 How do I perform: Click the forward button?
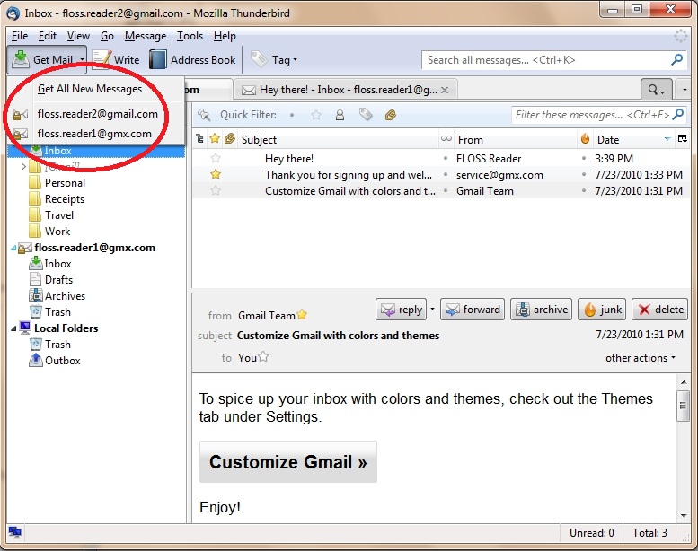(473, 310)
